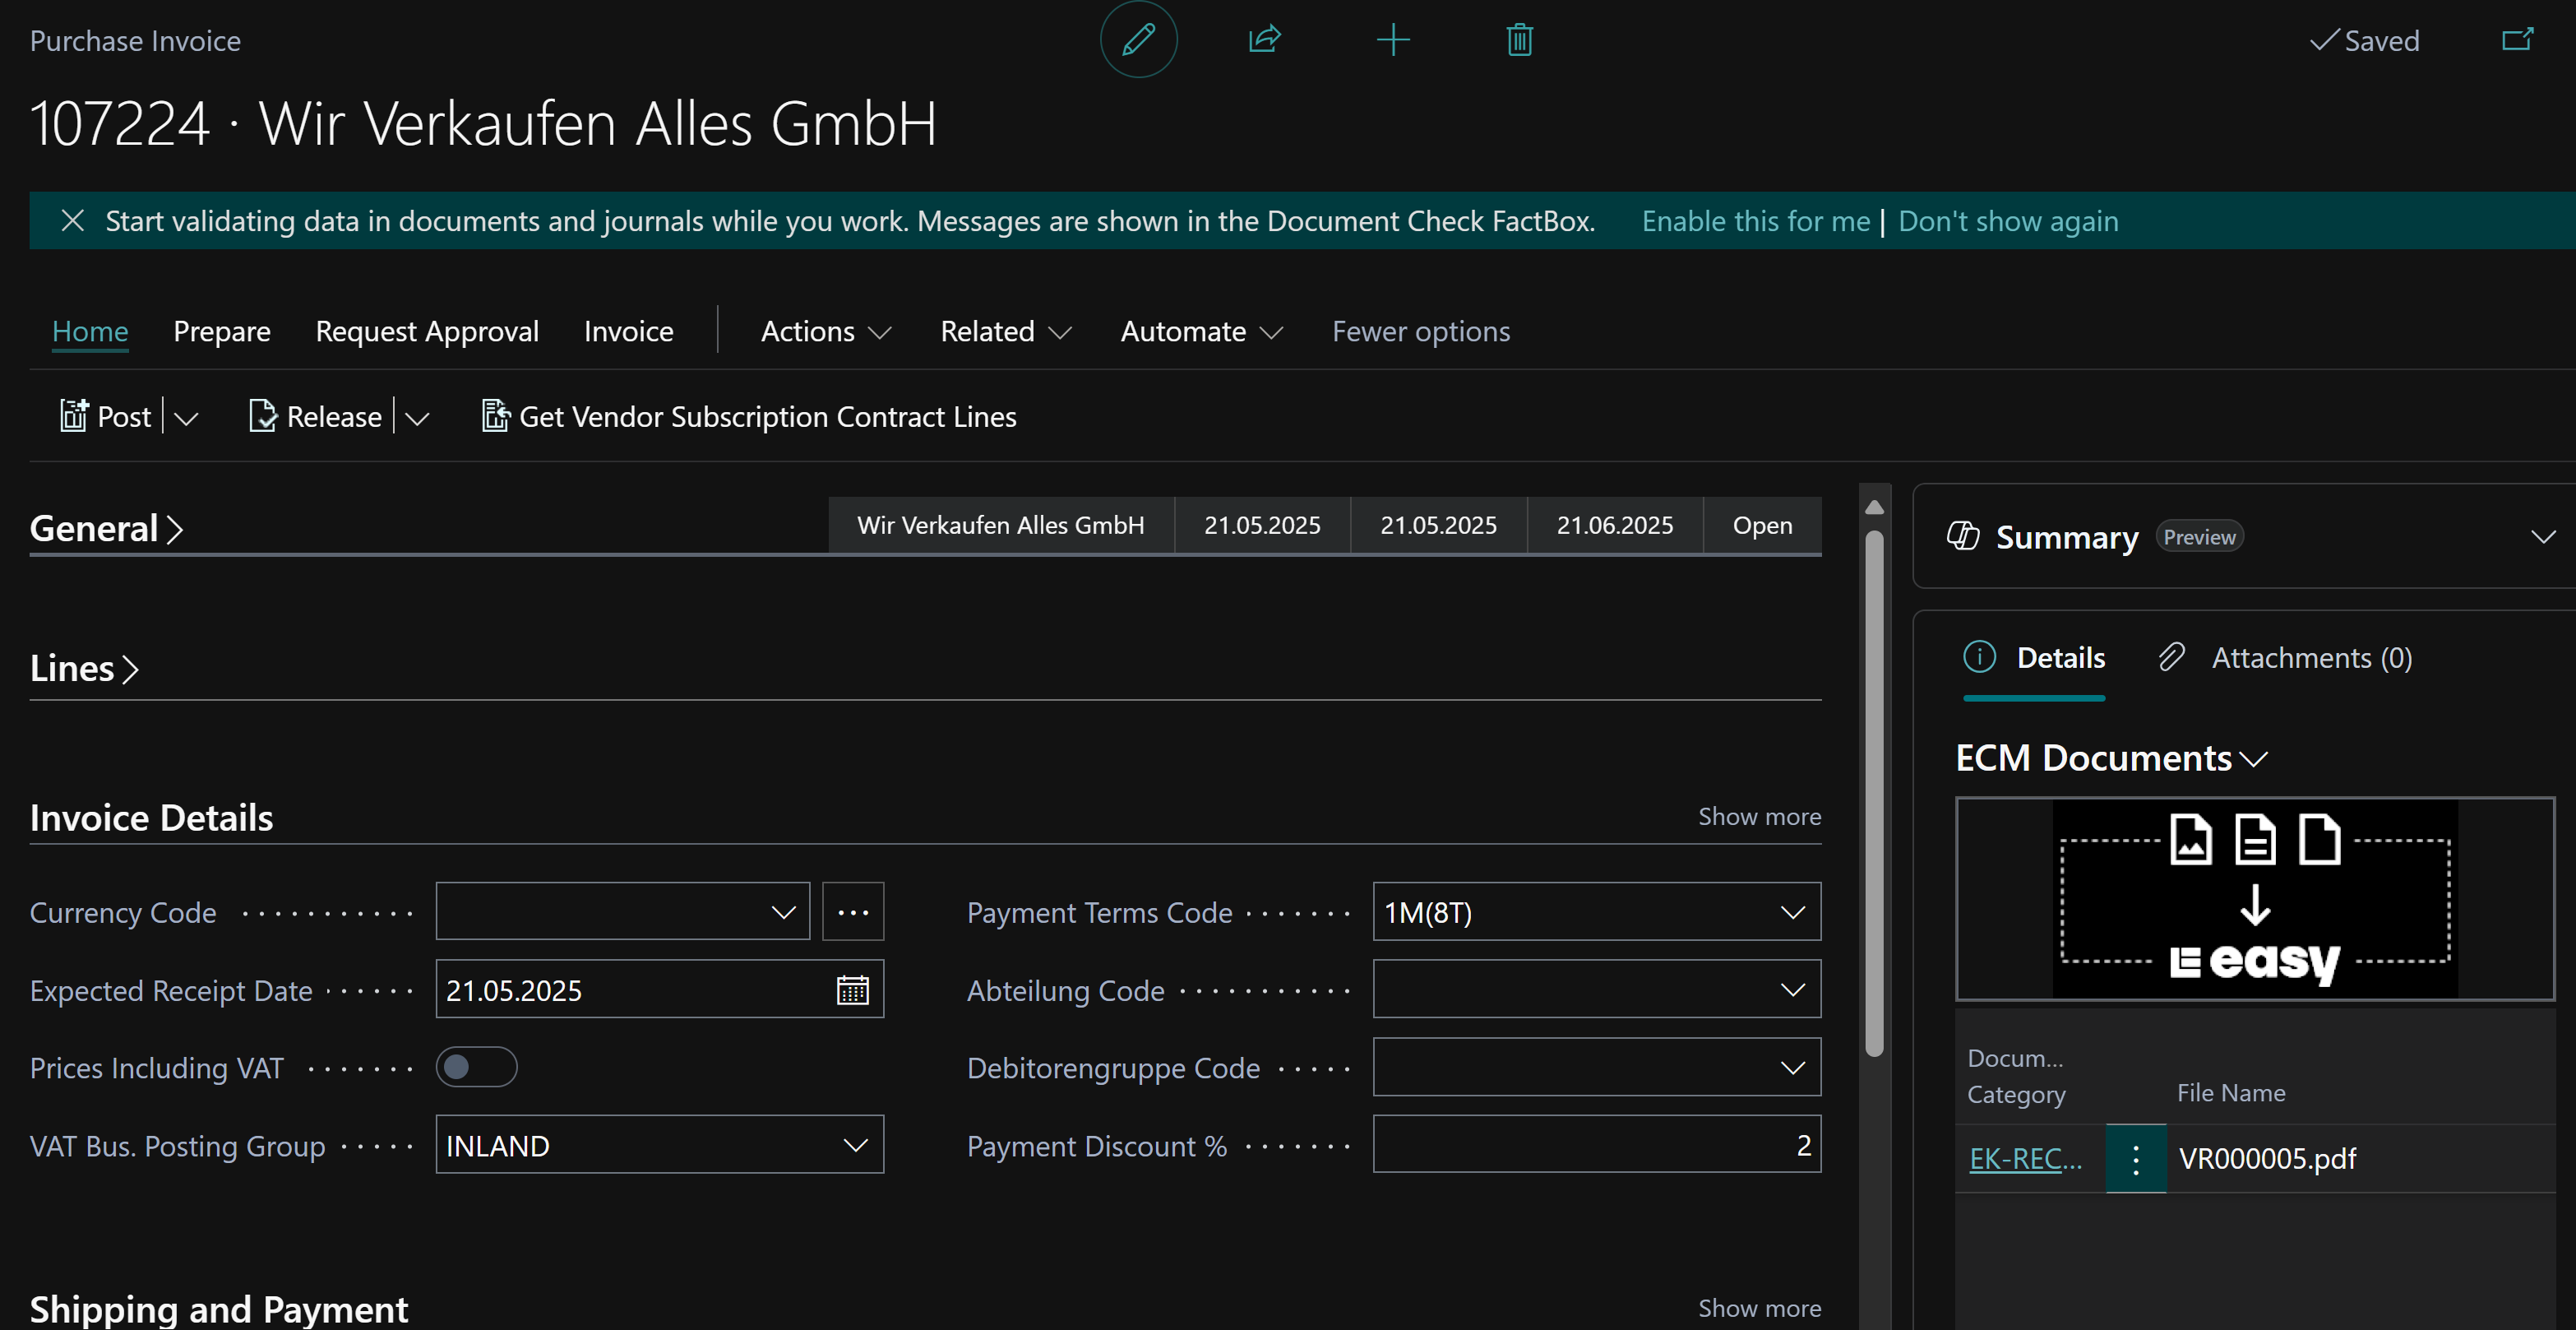This screenshot has height=1330, width=2576.
Task: Click the trash delete icon
Action: point(1519,40)
